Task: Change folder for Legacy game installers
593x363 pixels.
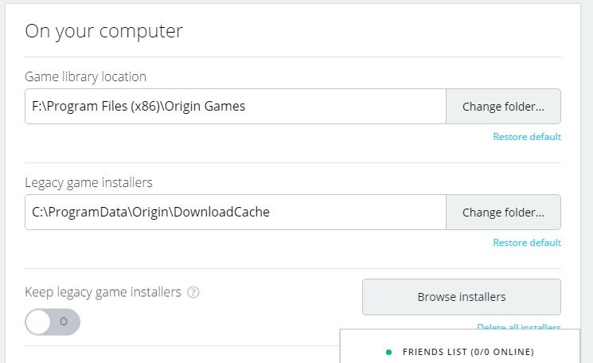Action: coord(503,213)
